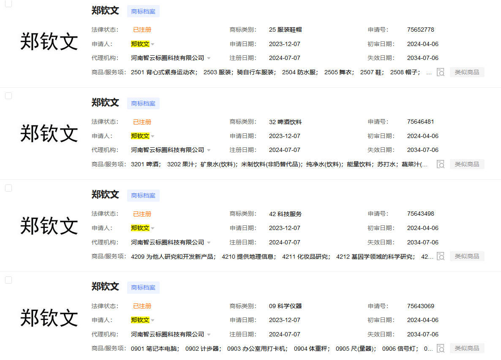This screenshot has width=501, height=360.
Task: Select application number 75646481
Action: tap(420, 122)
